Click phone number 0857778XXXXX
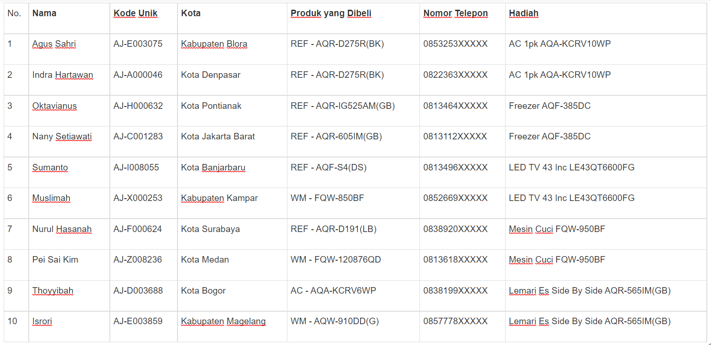The image size is (711, 345). pyautogui.click(x=455, y=321)
